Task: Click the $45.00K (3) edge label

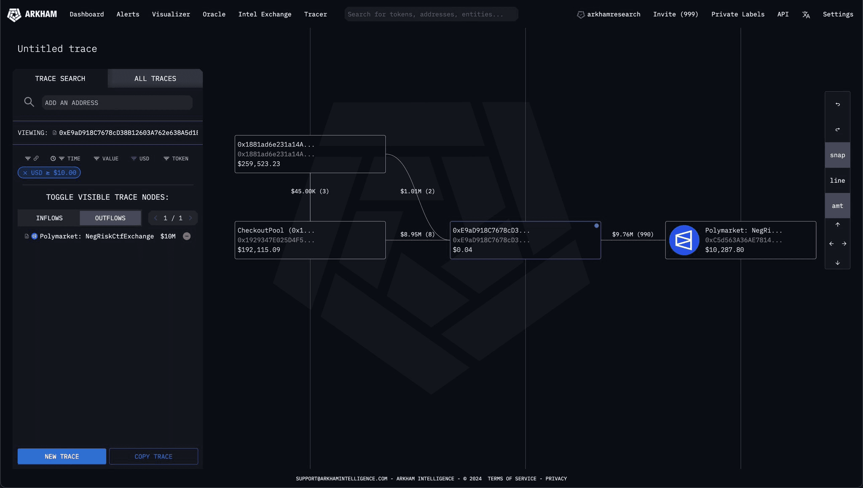Action: [310, 191]
